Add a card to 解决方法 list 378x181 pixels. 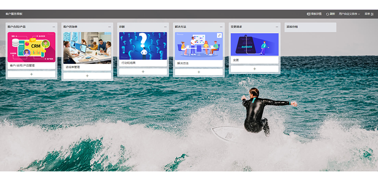point(199,72)
